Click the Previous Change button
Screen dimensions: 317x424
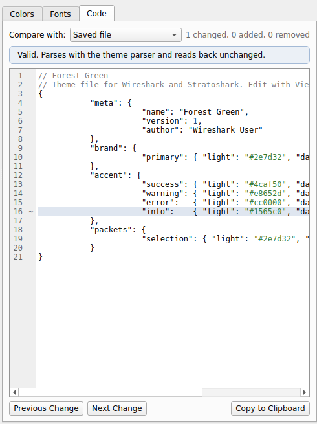point(46,408)
